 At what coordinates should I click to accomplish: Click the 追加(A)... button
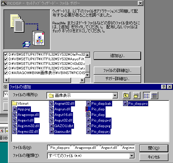(117, 56)
